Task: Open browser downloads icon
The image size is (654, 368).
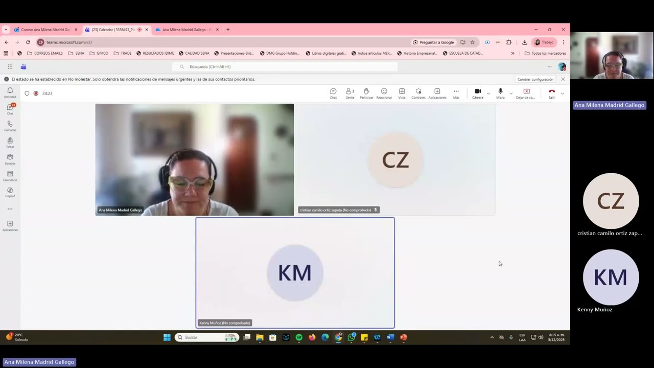Action: (x=524, y=42)
